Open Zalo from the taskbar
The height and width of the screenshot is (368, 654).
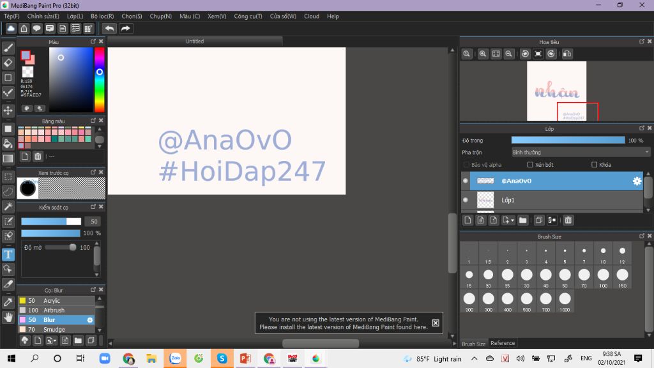click(175, 358)
